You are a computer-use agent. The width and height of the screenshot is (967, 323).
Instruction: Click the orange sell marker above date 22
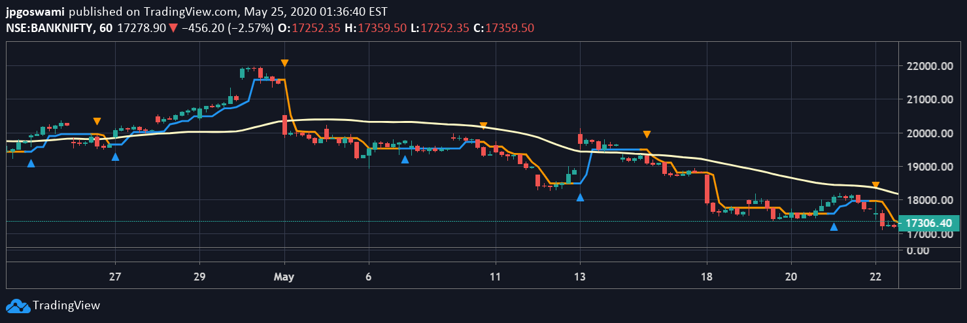[x=875, y=185]
